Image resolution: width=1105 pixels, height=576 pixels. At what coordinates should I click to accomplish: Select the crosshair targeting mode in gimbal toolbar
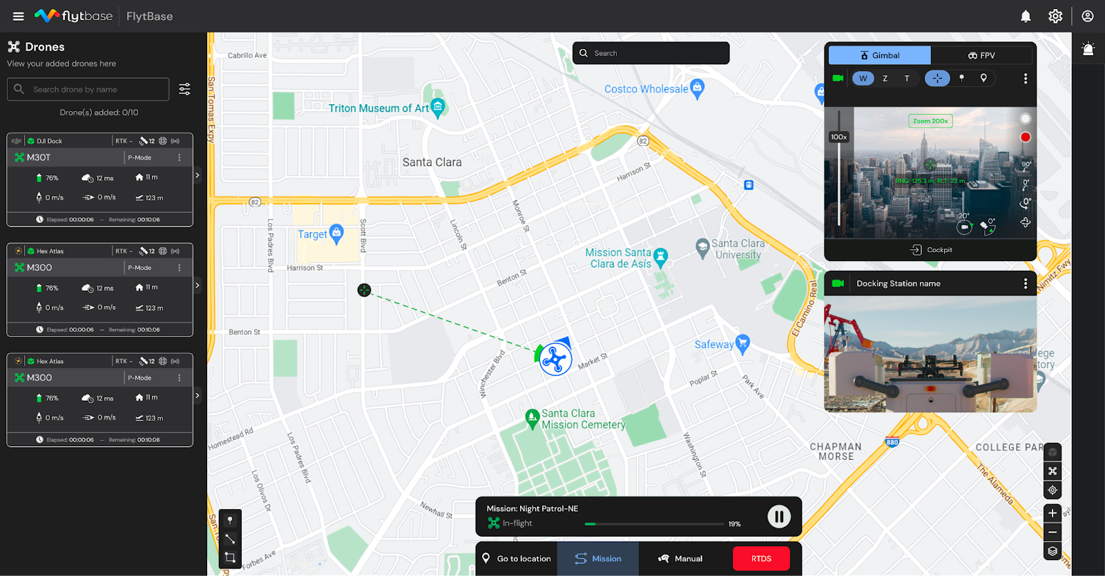[x=937, y=78]
